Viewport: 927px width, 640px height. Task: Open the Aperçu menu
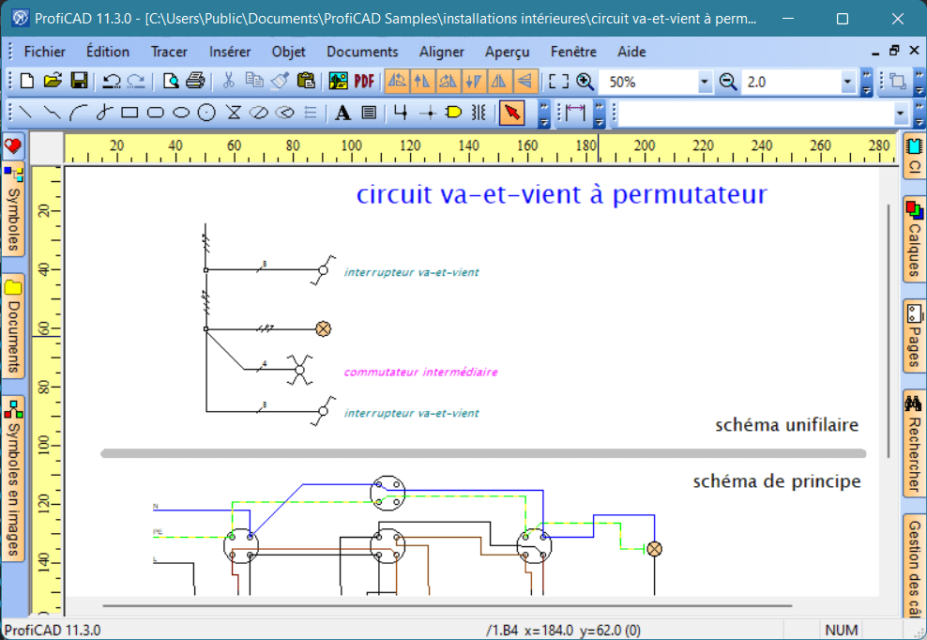[x=508, y=52]
